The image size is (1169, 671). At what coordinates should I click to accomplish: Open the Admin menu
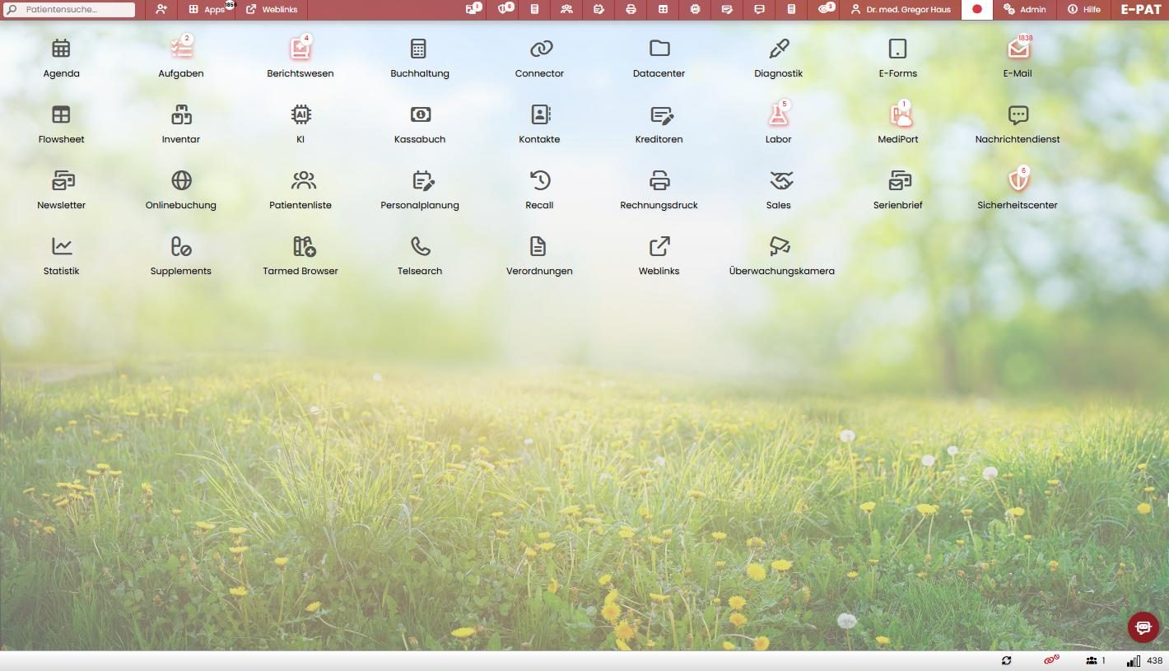coord(1024,10)
